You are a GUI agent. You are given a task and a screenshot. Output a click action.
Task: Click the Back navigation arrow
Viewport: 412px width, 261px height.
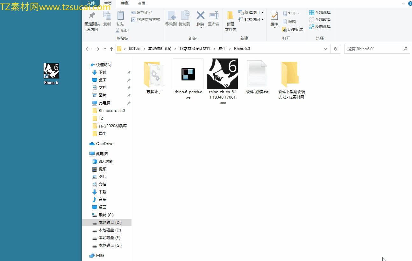coord(88,49)
